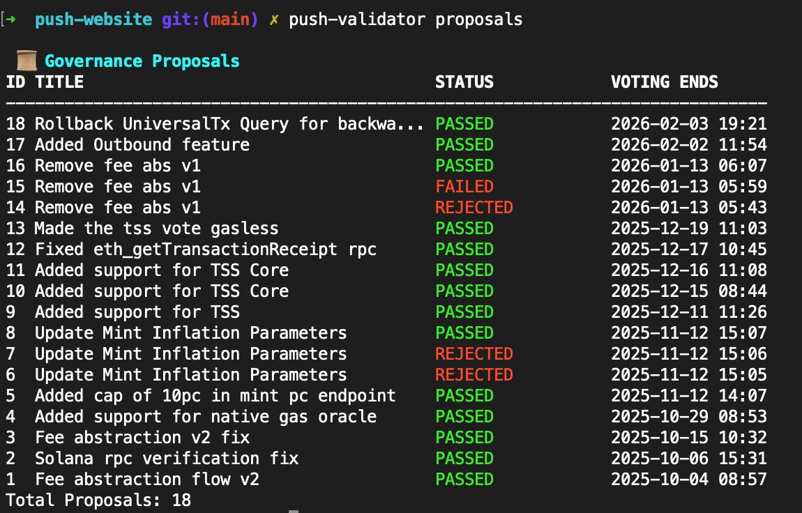Click date '2025-10-06 15:31'
This screenshot has width=802, height=513.
coord(689,459)
